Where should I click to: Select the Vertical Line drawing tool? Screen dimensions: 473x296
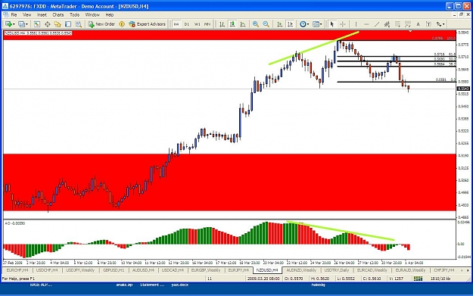click(x=356, y=24)
